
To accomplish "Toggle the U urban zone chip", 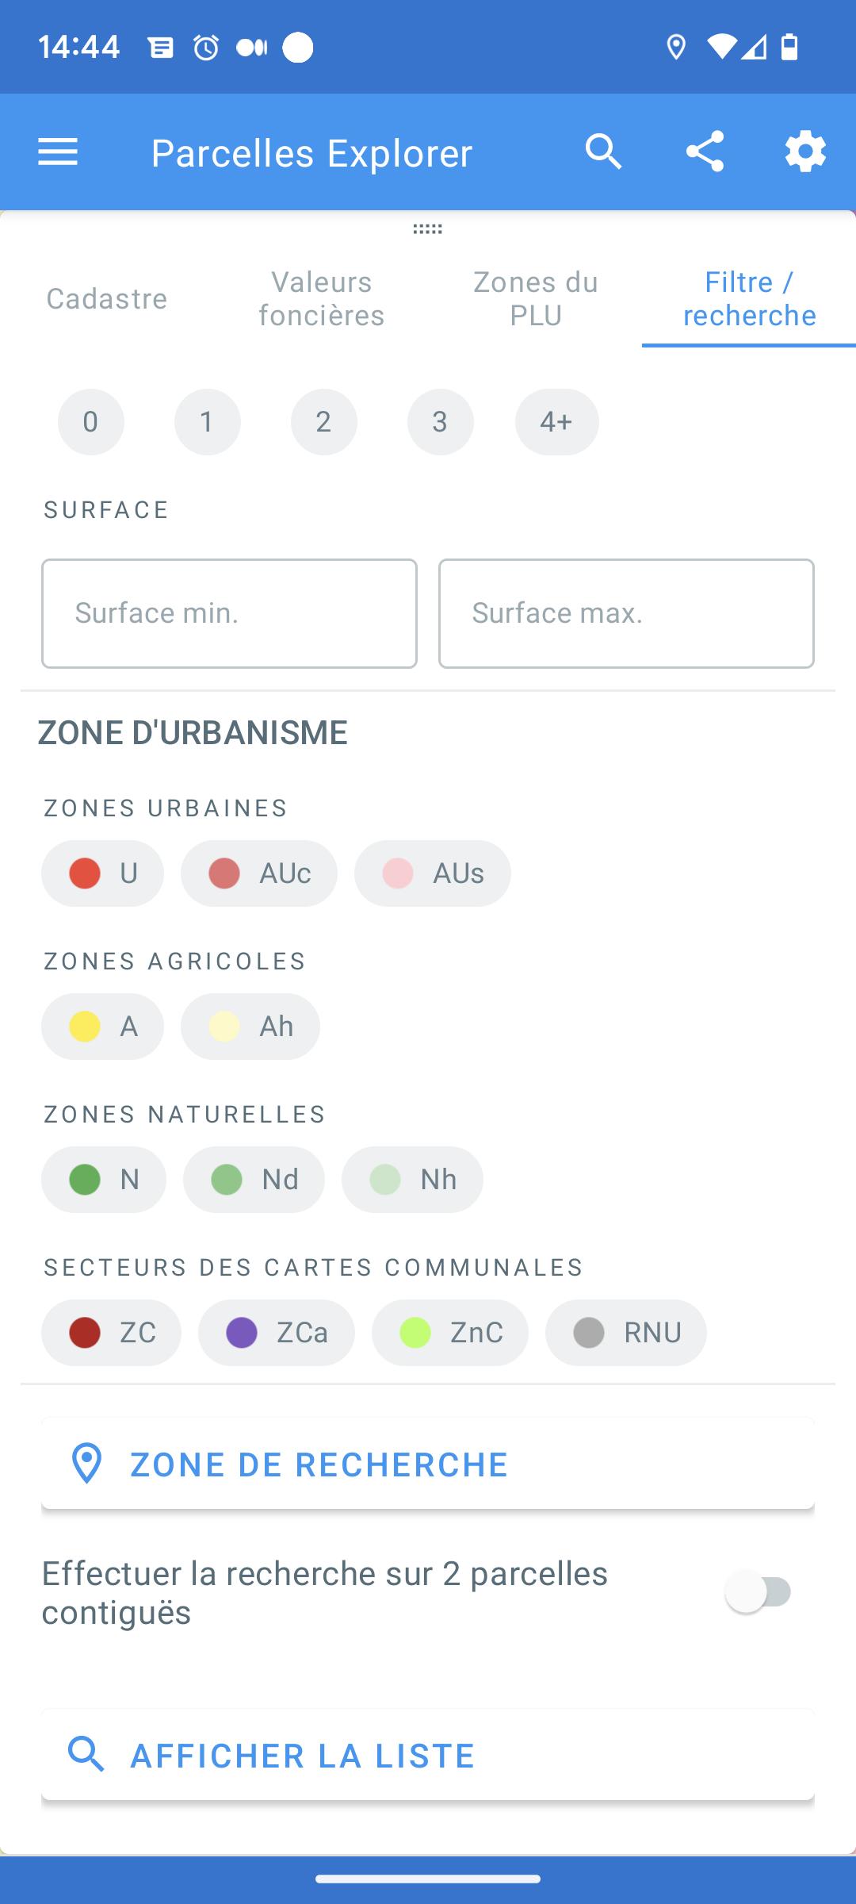I will (x=103, y=873).
